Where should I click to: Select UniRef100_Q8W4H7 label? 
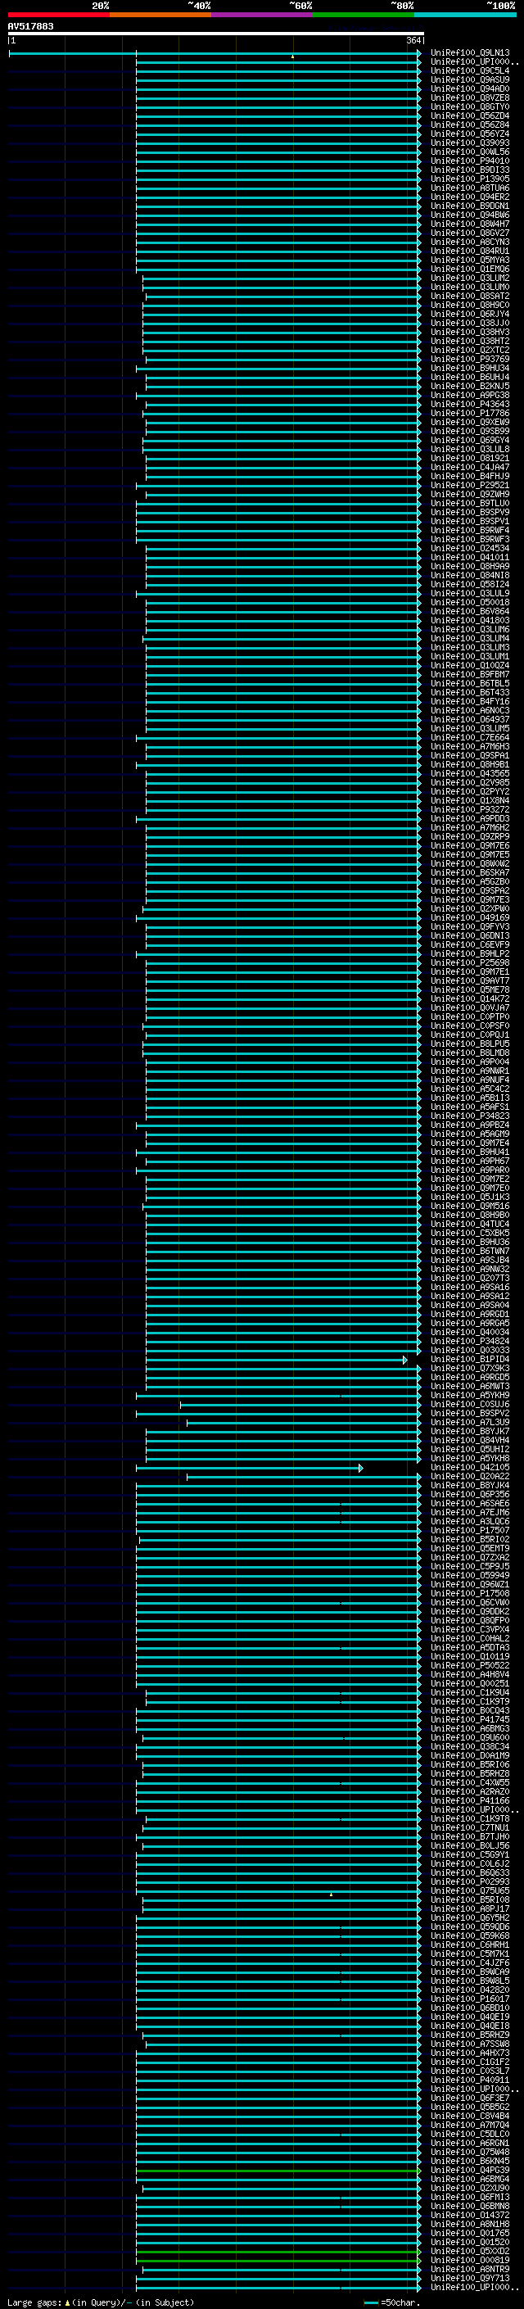click(470, 224)
